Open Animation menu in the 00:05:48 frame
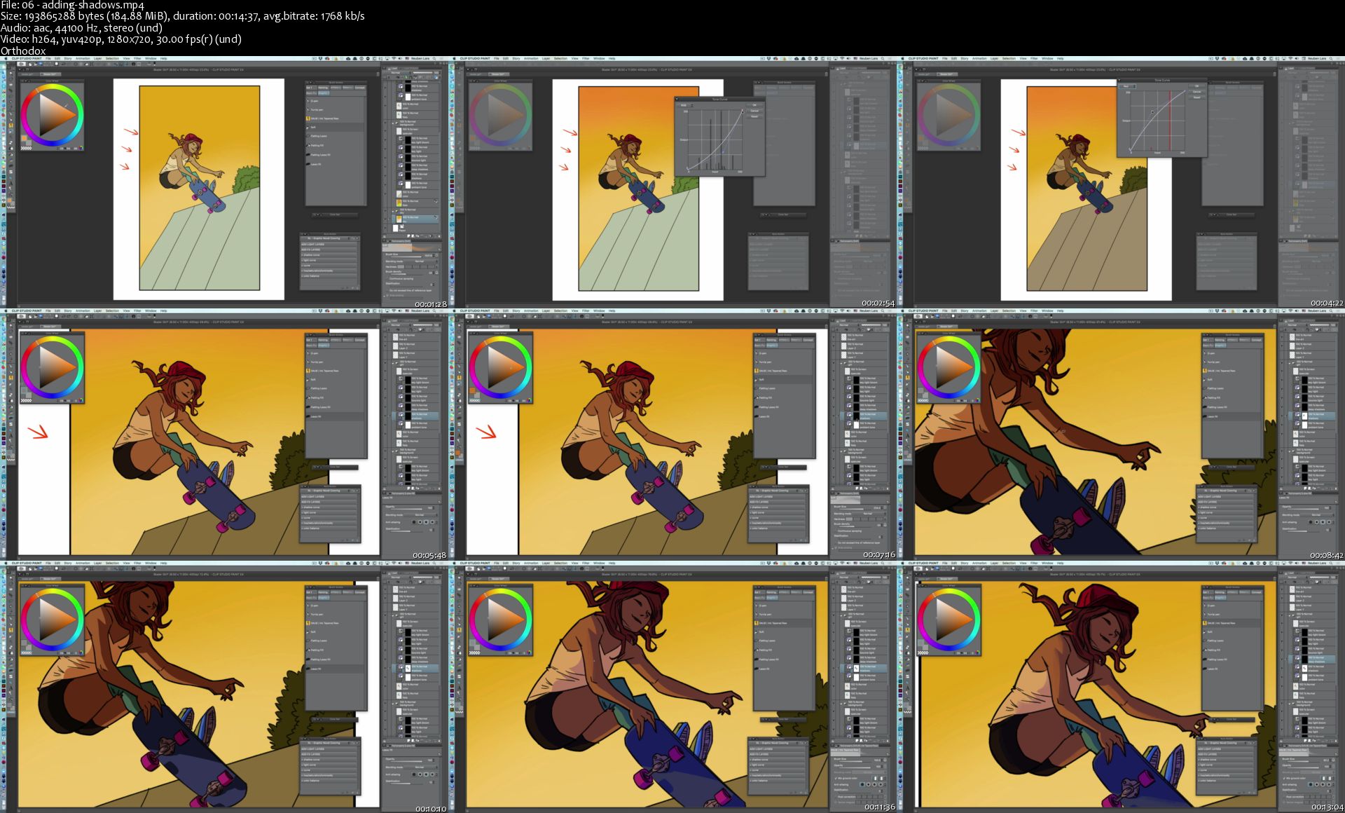This screenshot has width=1345, height=813. click(x=83, y=310)
